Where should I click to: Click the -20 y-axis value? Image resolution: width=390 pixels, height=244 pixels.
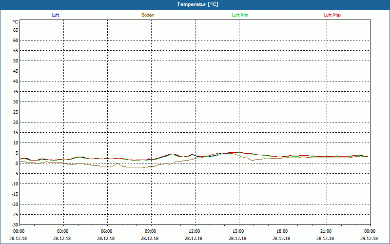click(x=15, y=204)
